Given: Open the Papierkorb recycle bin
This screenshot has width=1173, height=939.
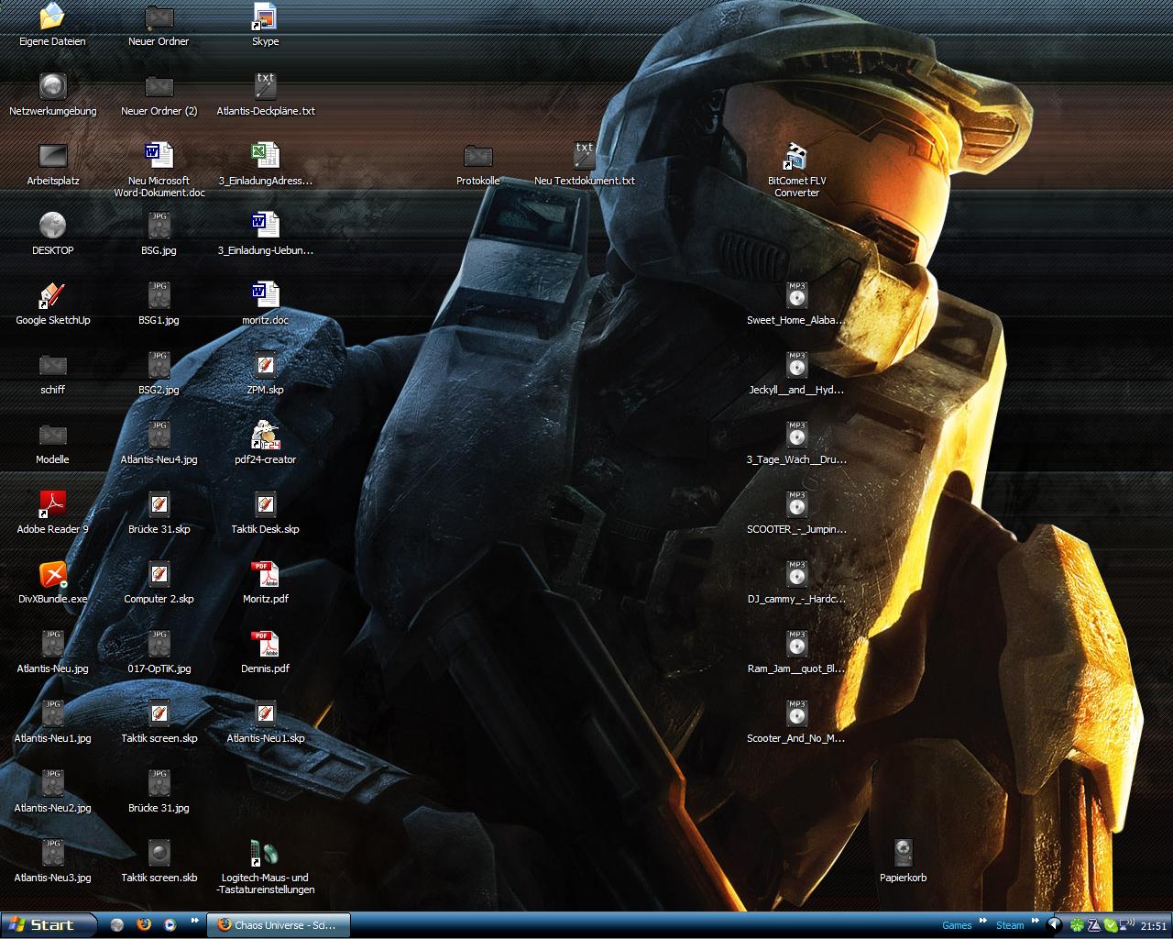Looking at the screenshot, I should (x=903, y=854).
